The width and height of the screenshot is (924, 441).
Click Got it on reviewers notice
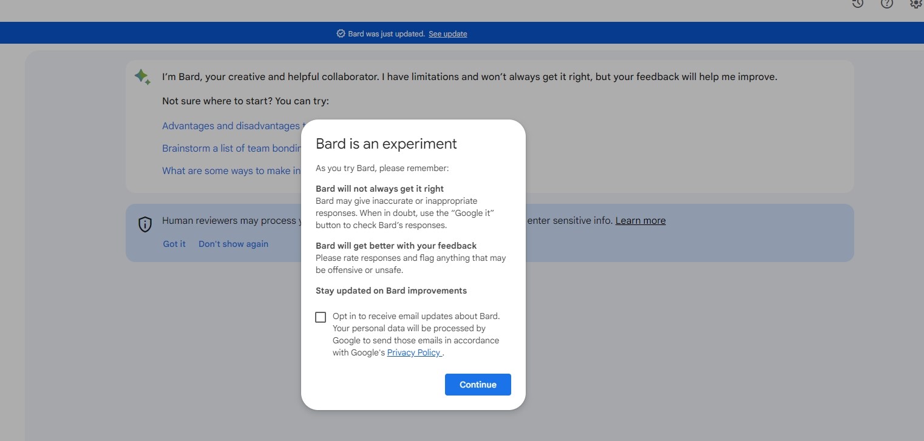[x=174, y=244]
